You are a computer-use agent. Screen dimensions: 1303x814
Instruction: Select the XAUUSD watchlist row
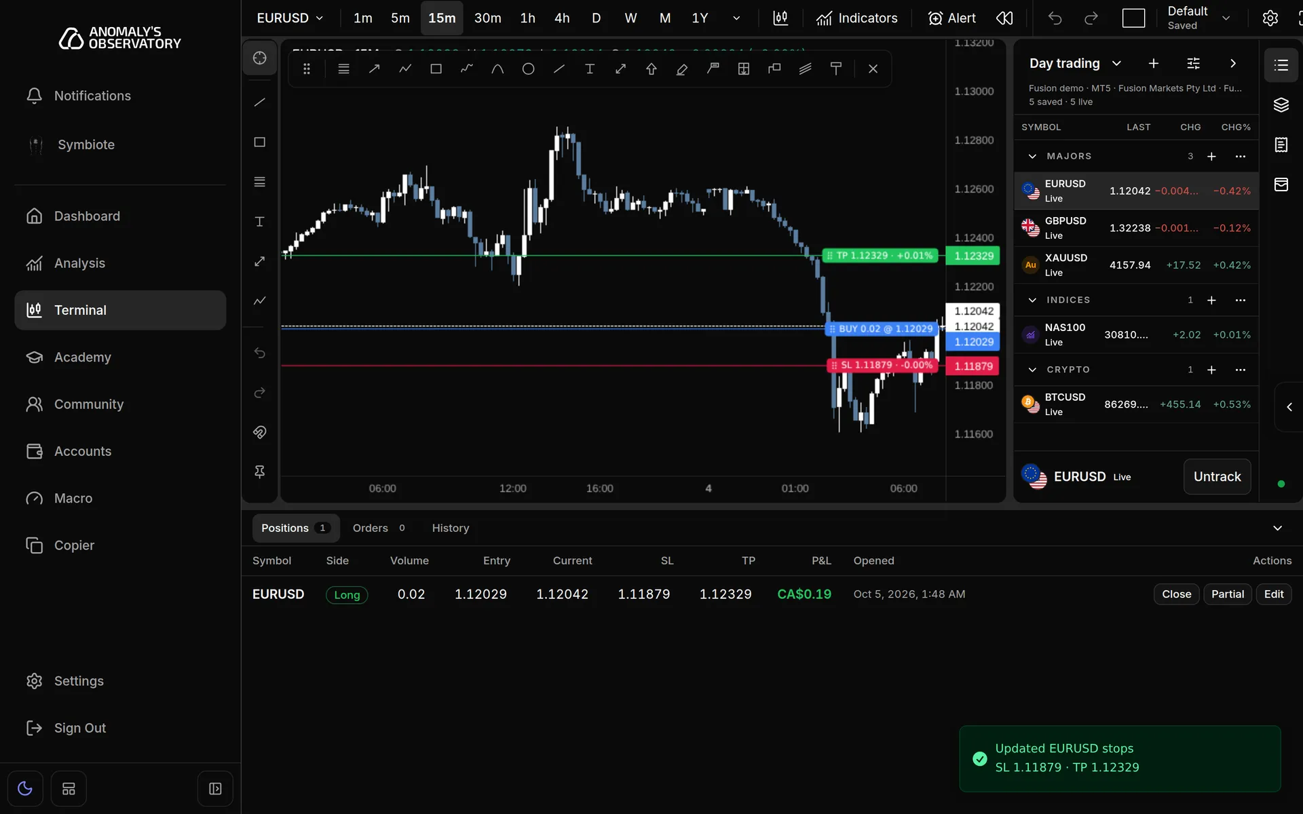tap(1136, 266)
